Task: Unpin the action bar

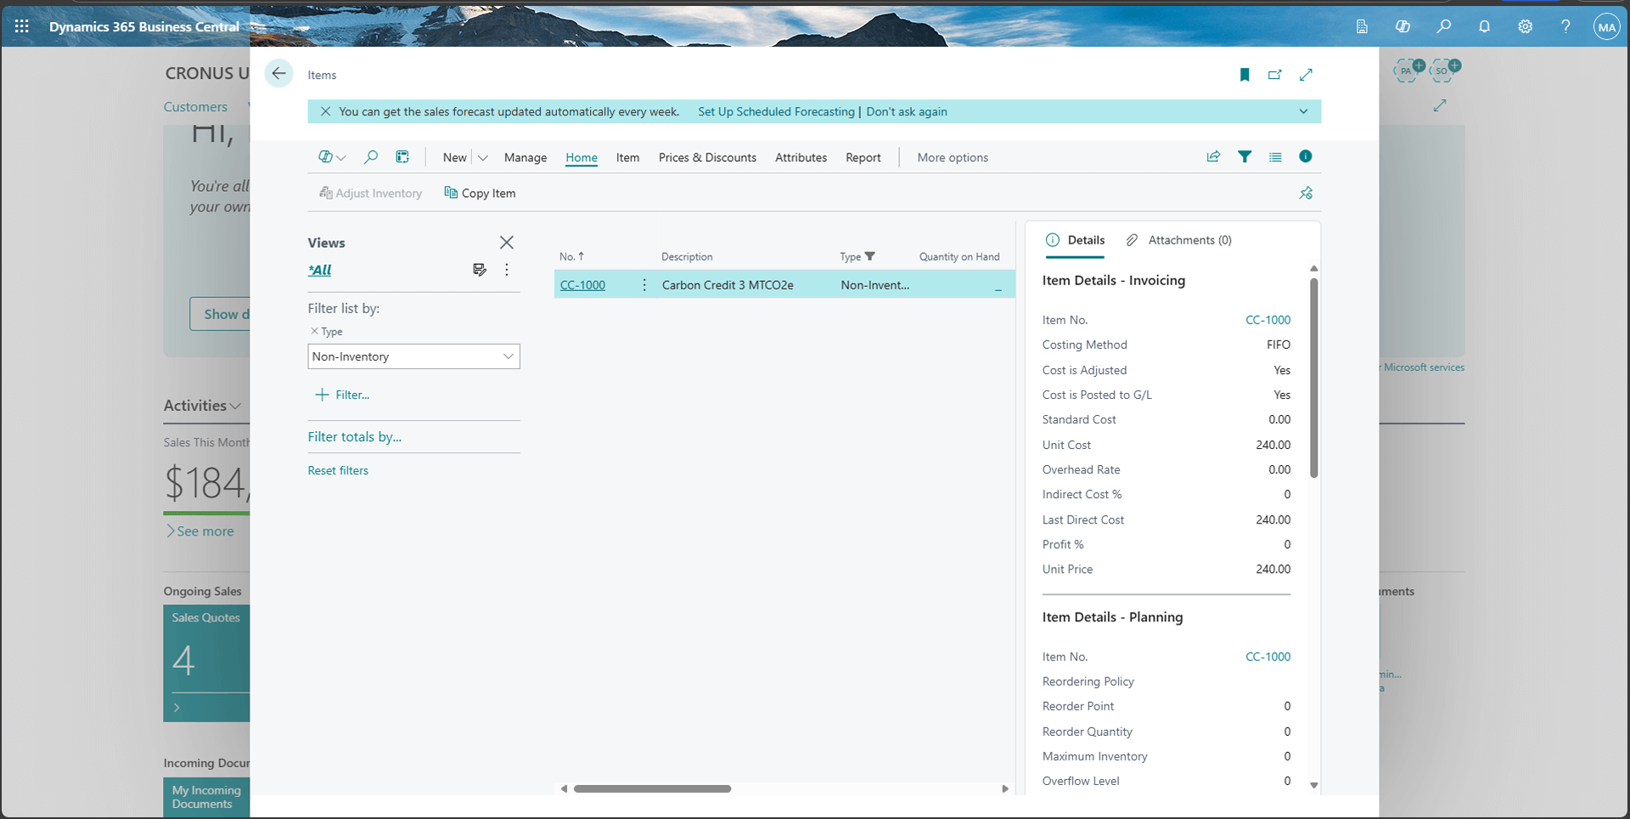Action: [x=1306, y=193]
